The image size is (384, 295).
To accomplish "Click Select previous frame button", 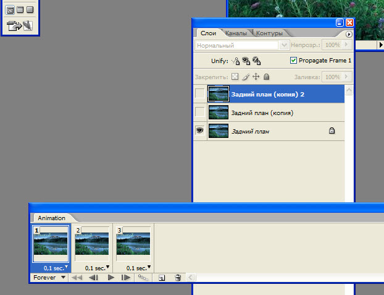I will coord(94,278).
